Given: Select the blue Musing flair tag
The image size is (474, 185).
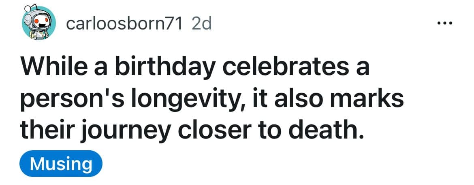Looking at the screenshot, I should (61, 164).
